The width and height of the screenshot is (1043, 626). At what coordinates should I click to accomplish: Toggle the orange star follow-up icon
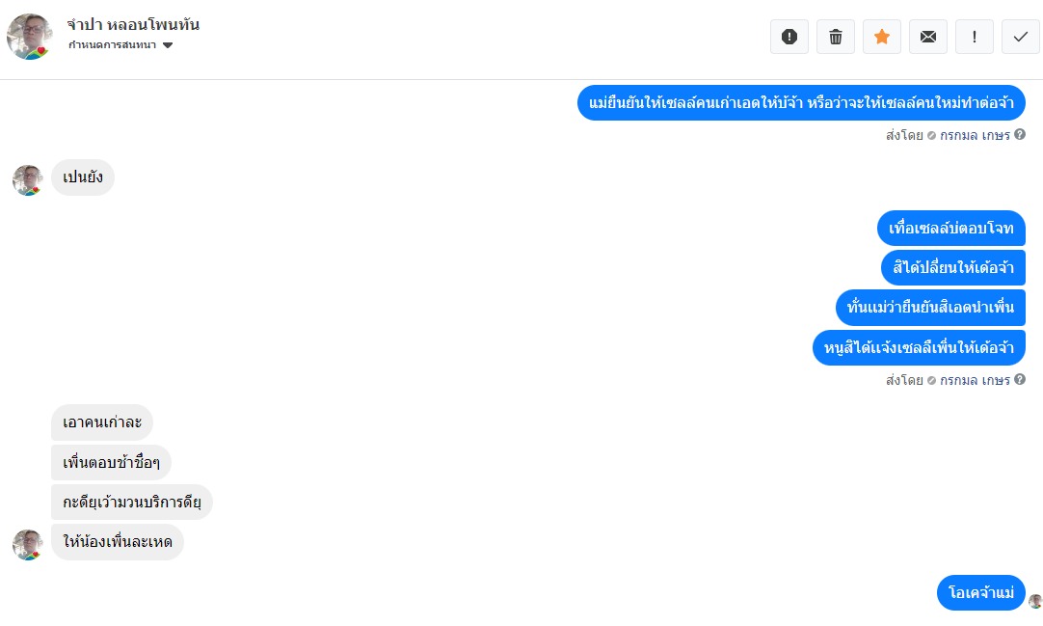[882, 37]
